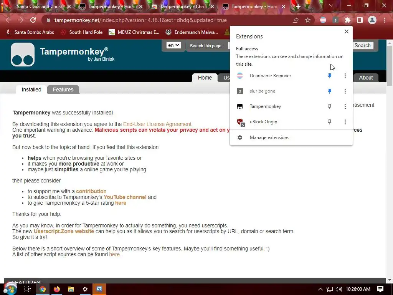393x295 pixels.
Task: Show hidden system tray icons
Action: [320, 289]
